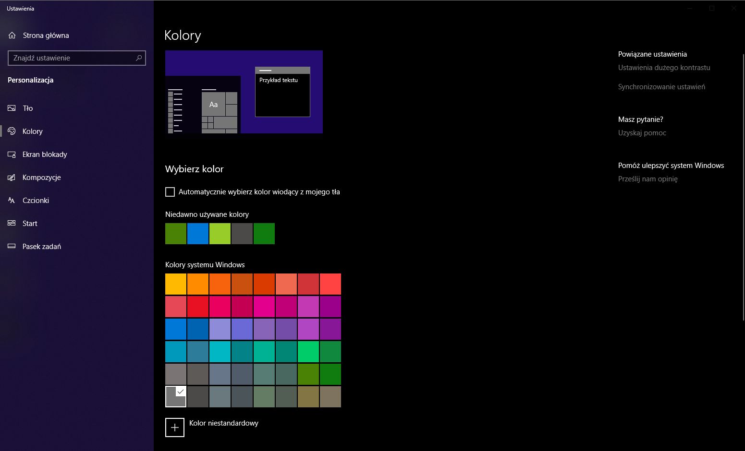Click the home icon next to Strona główna
The image size is (745, 451).
coord(11,35)
